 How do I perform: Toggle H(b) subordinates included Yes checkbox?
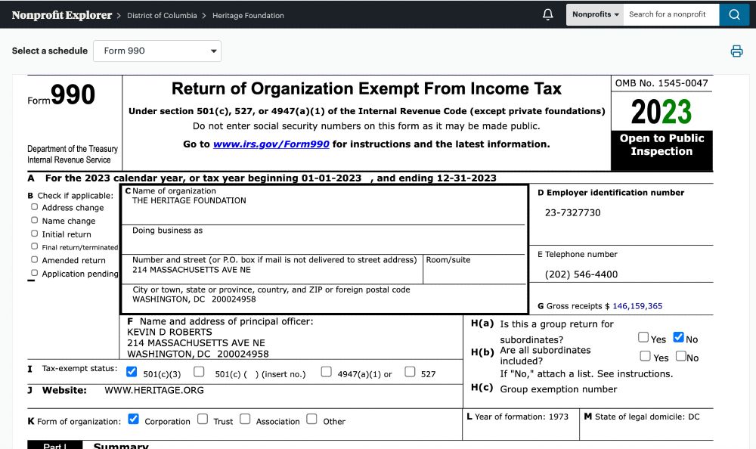[x=645, y=356]
